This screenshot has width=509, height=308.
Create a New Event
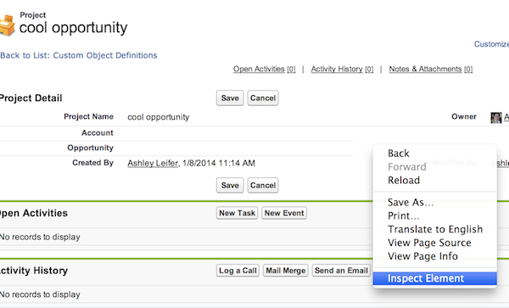(284, 213)
